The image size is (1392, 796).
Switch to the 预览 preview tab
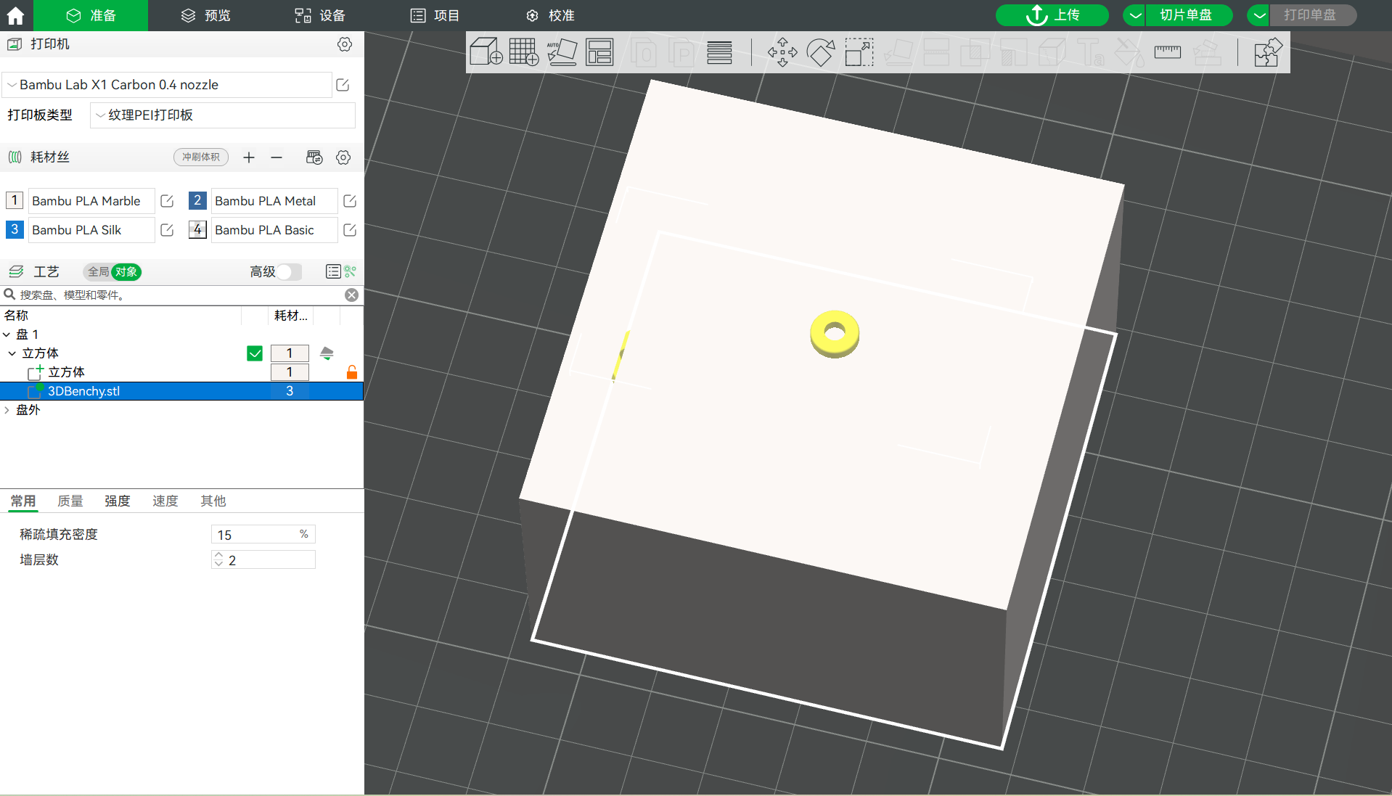pos(205,15)
